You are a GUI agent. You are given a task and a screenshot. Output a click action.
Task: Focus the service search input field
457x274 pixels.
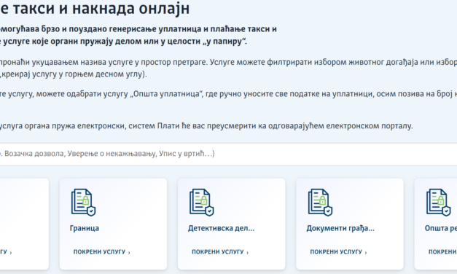[x=229, y=154]
